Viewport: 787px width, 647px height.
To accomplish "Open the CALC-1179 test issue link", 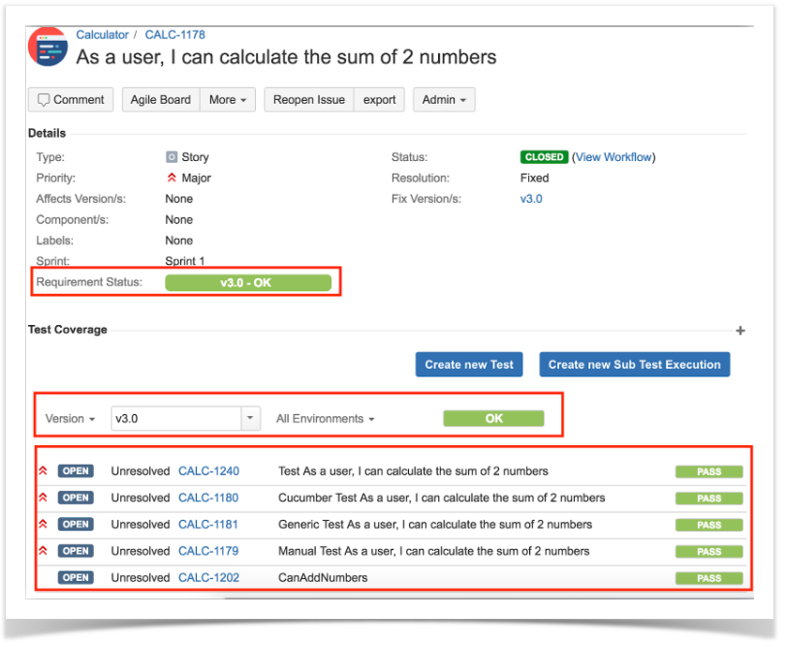I will 208,551.
